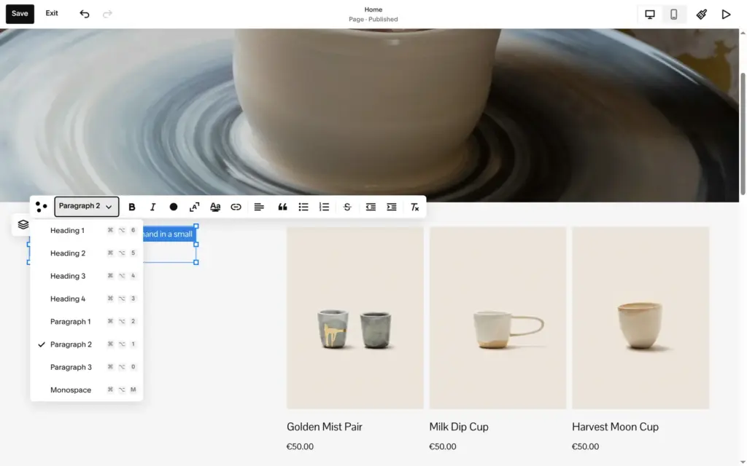Click the Save button

(20, 14)
